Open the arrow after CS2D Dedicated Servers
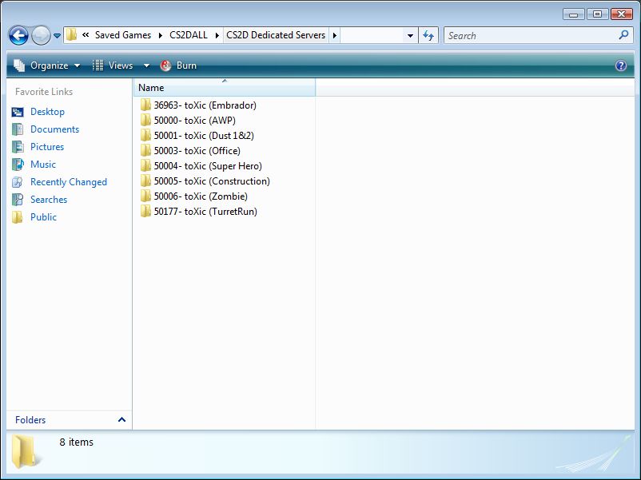Viewport: 641px width, 480px height. (x=335, y=35)
